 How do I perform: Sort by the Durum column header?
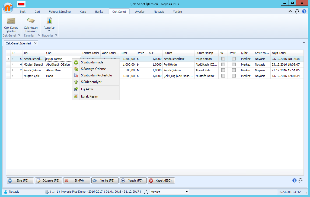[x=178, y=53]
